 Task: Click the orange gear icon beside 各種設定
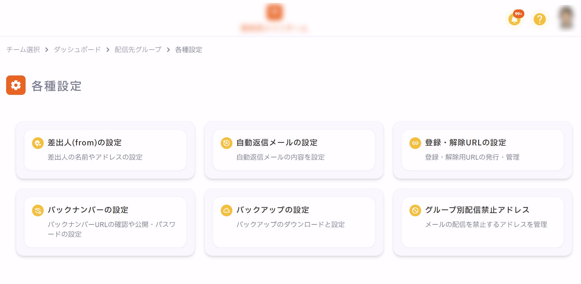pyautogui.click(x=16, y=85)
